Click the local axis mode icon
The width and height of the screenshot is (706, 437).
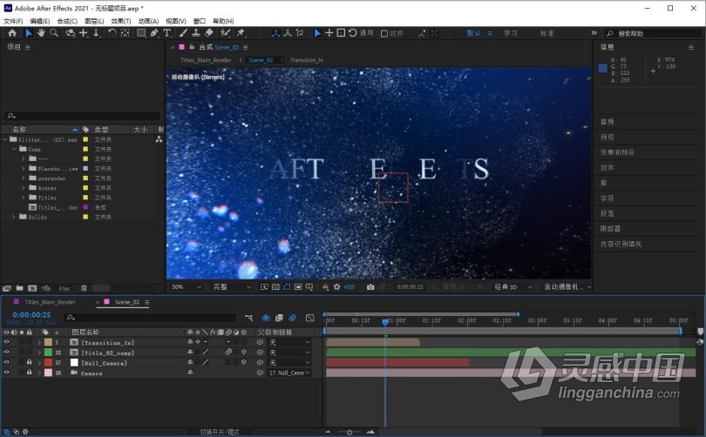coord(275,33)
